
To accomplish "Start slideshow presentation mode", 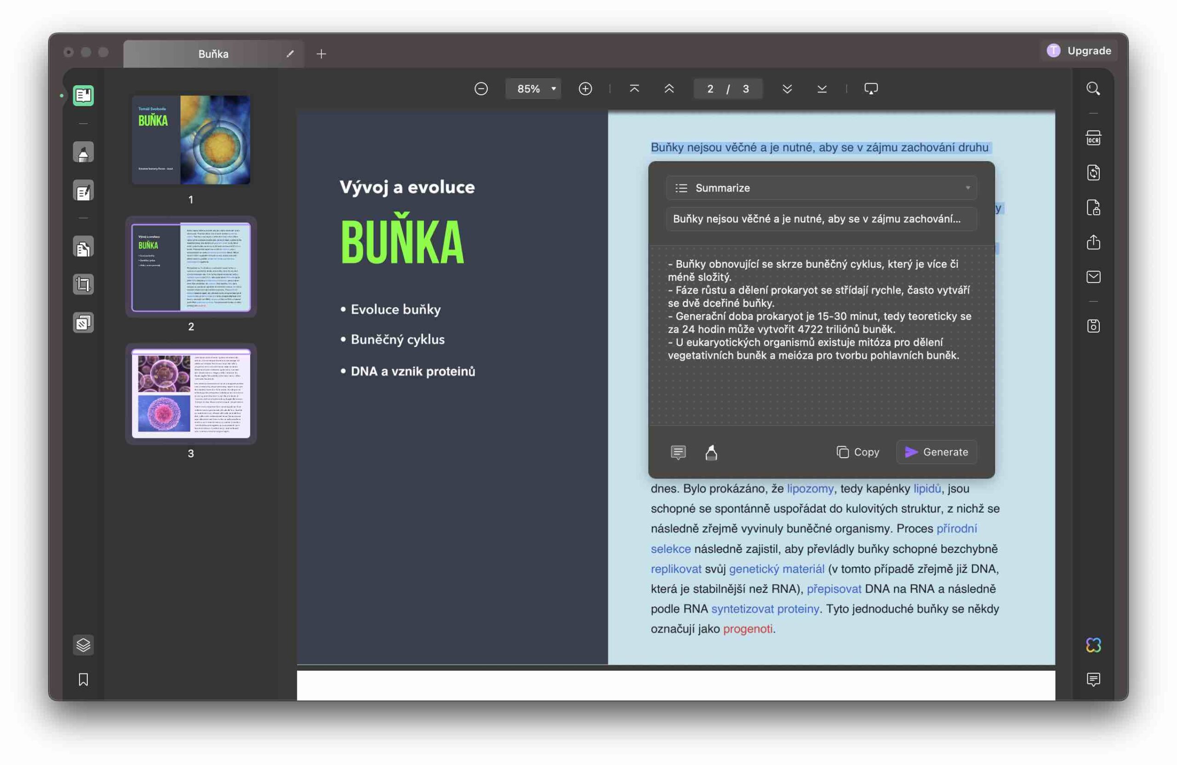I will point(871,89).
